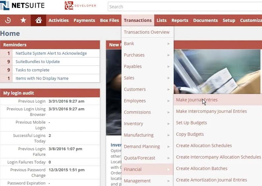The height and width of the screenshot is (186, 262).
Task: Open the Payments menu
Action: pyautogui.click(x=84, y=20)
